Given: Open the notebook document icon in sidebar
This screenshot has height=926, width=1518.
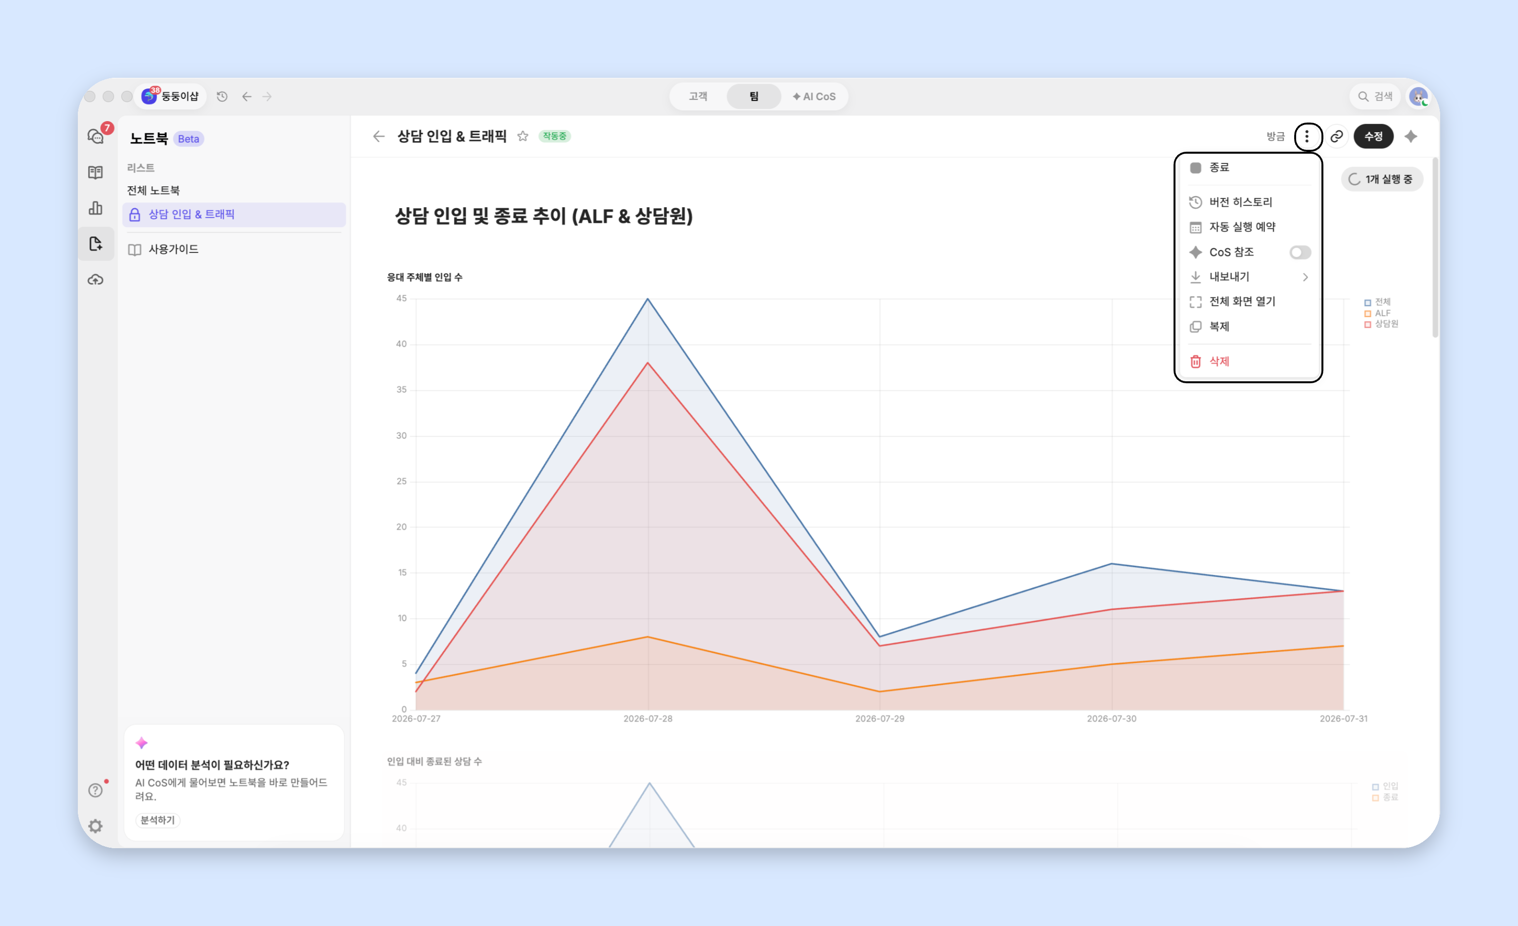Looking at the screenshot, I should tap(95, 244).
